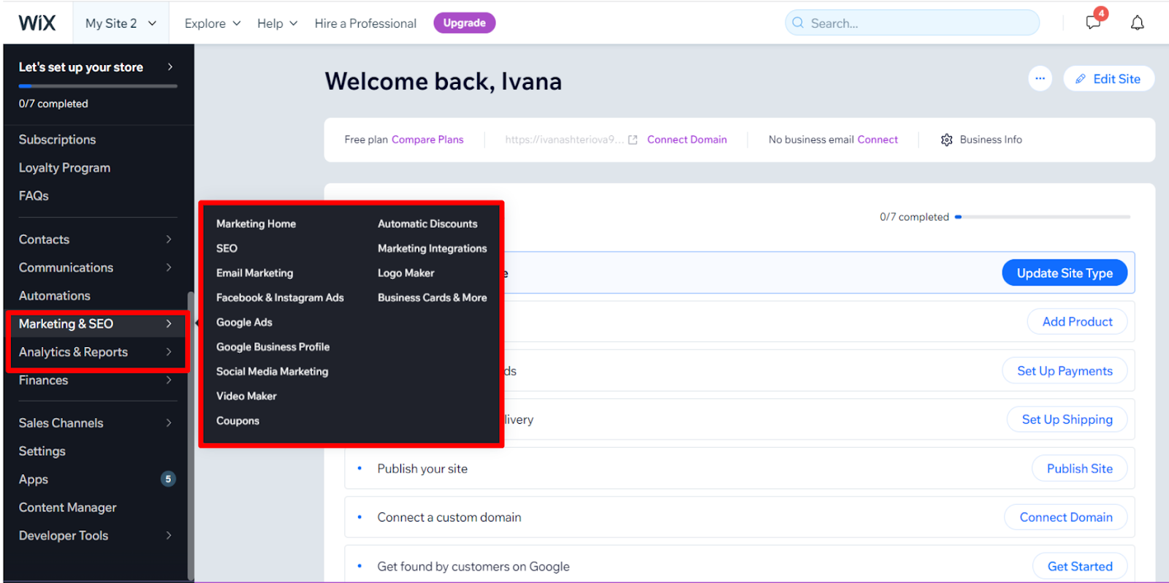1169x583 pixels.
Task: Click Set Up Payments button
Action: click(x=1065, y=371)
